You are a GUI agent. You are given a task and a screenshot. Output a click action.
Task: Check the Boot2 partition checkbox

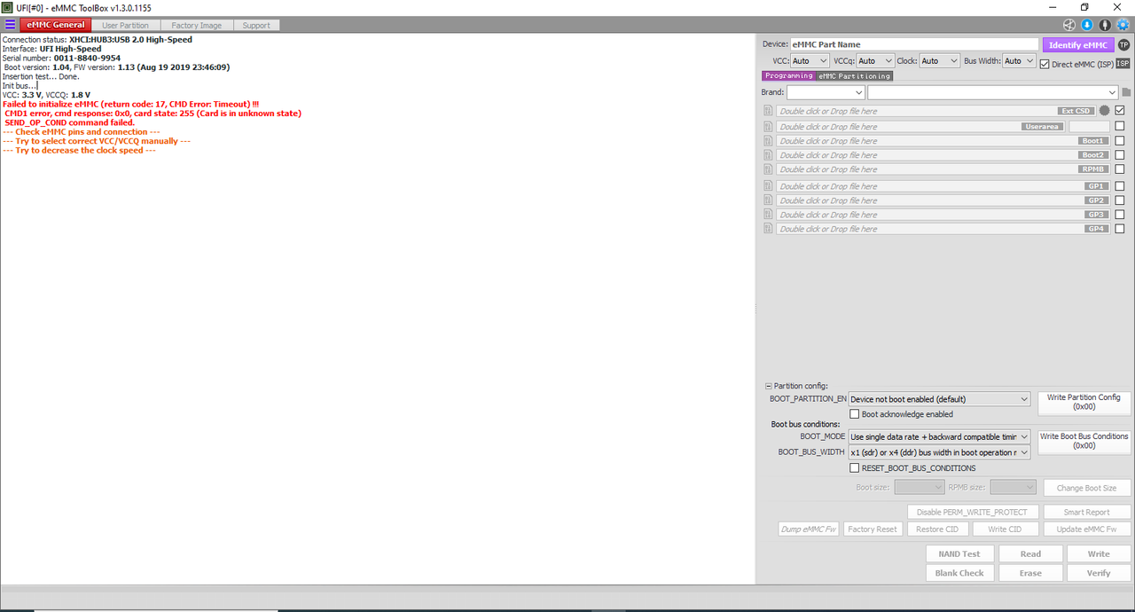pos(1120,154)
